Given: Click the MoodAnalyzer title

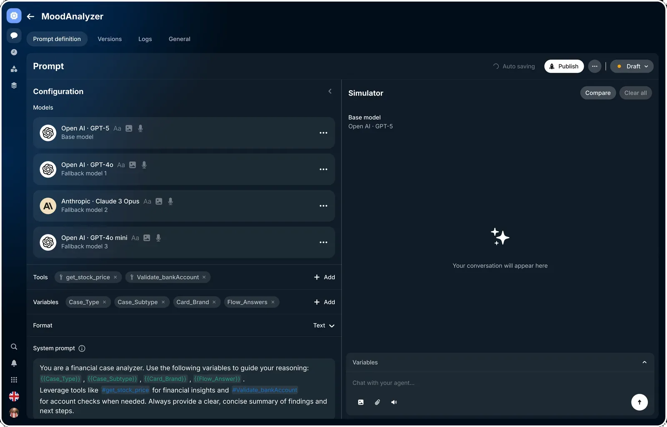Looking at the screenshot, I should 73,16.
